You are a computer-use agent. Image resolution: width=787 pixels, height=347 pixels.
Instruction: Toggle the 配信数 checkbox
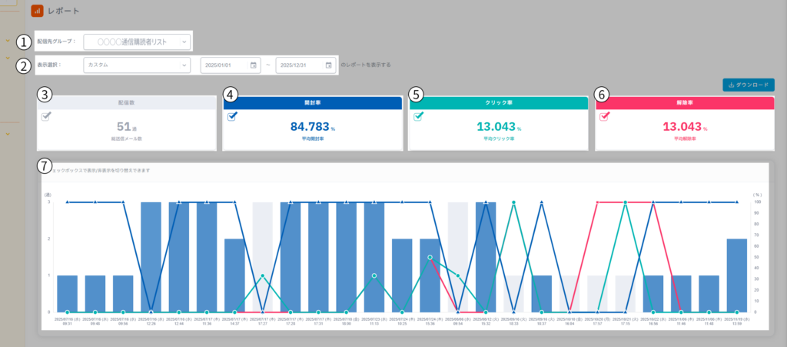click(x=46, y=116)
